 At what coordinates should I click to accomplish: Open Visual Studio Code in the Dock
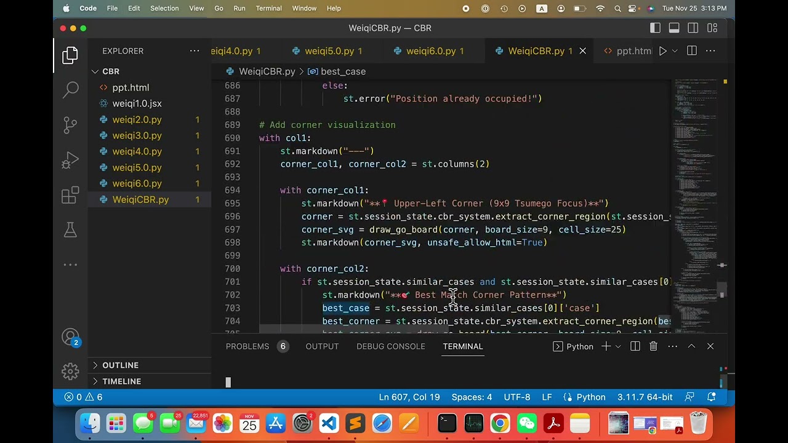[329, 423]
